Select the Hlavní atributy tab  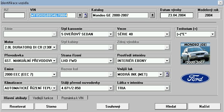[x=15, y=97]
